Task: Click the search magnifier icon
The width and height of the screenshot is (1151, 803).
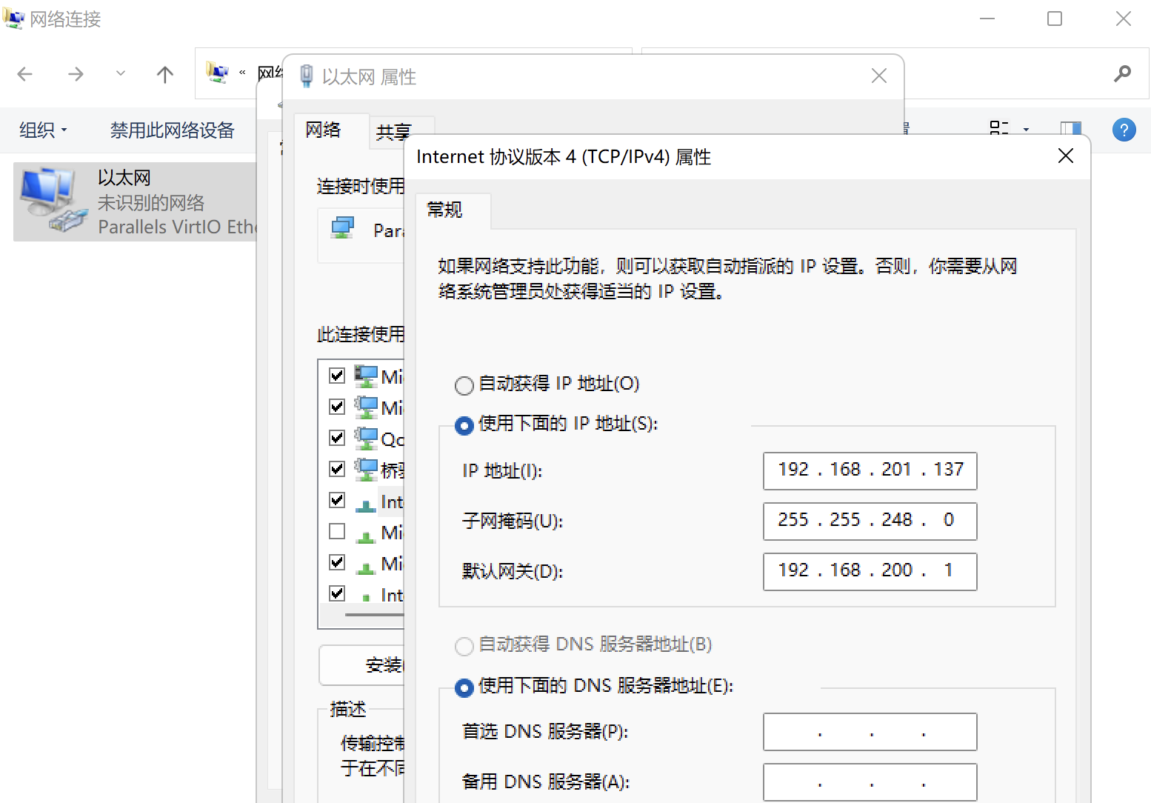Action: (1122, 74)
